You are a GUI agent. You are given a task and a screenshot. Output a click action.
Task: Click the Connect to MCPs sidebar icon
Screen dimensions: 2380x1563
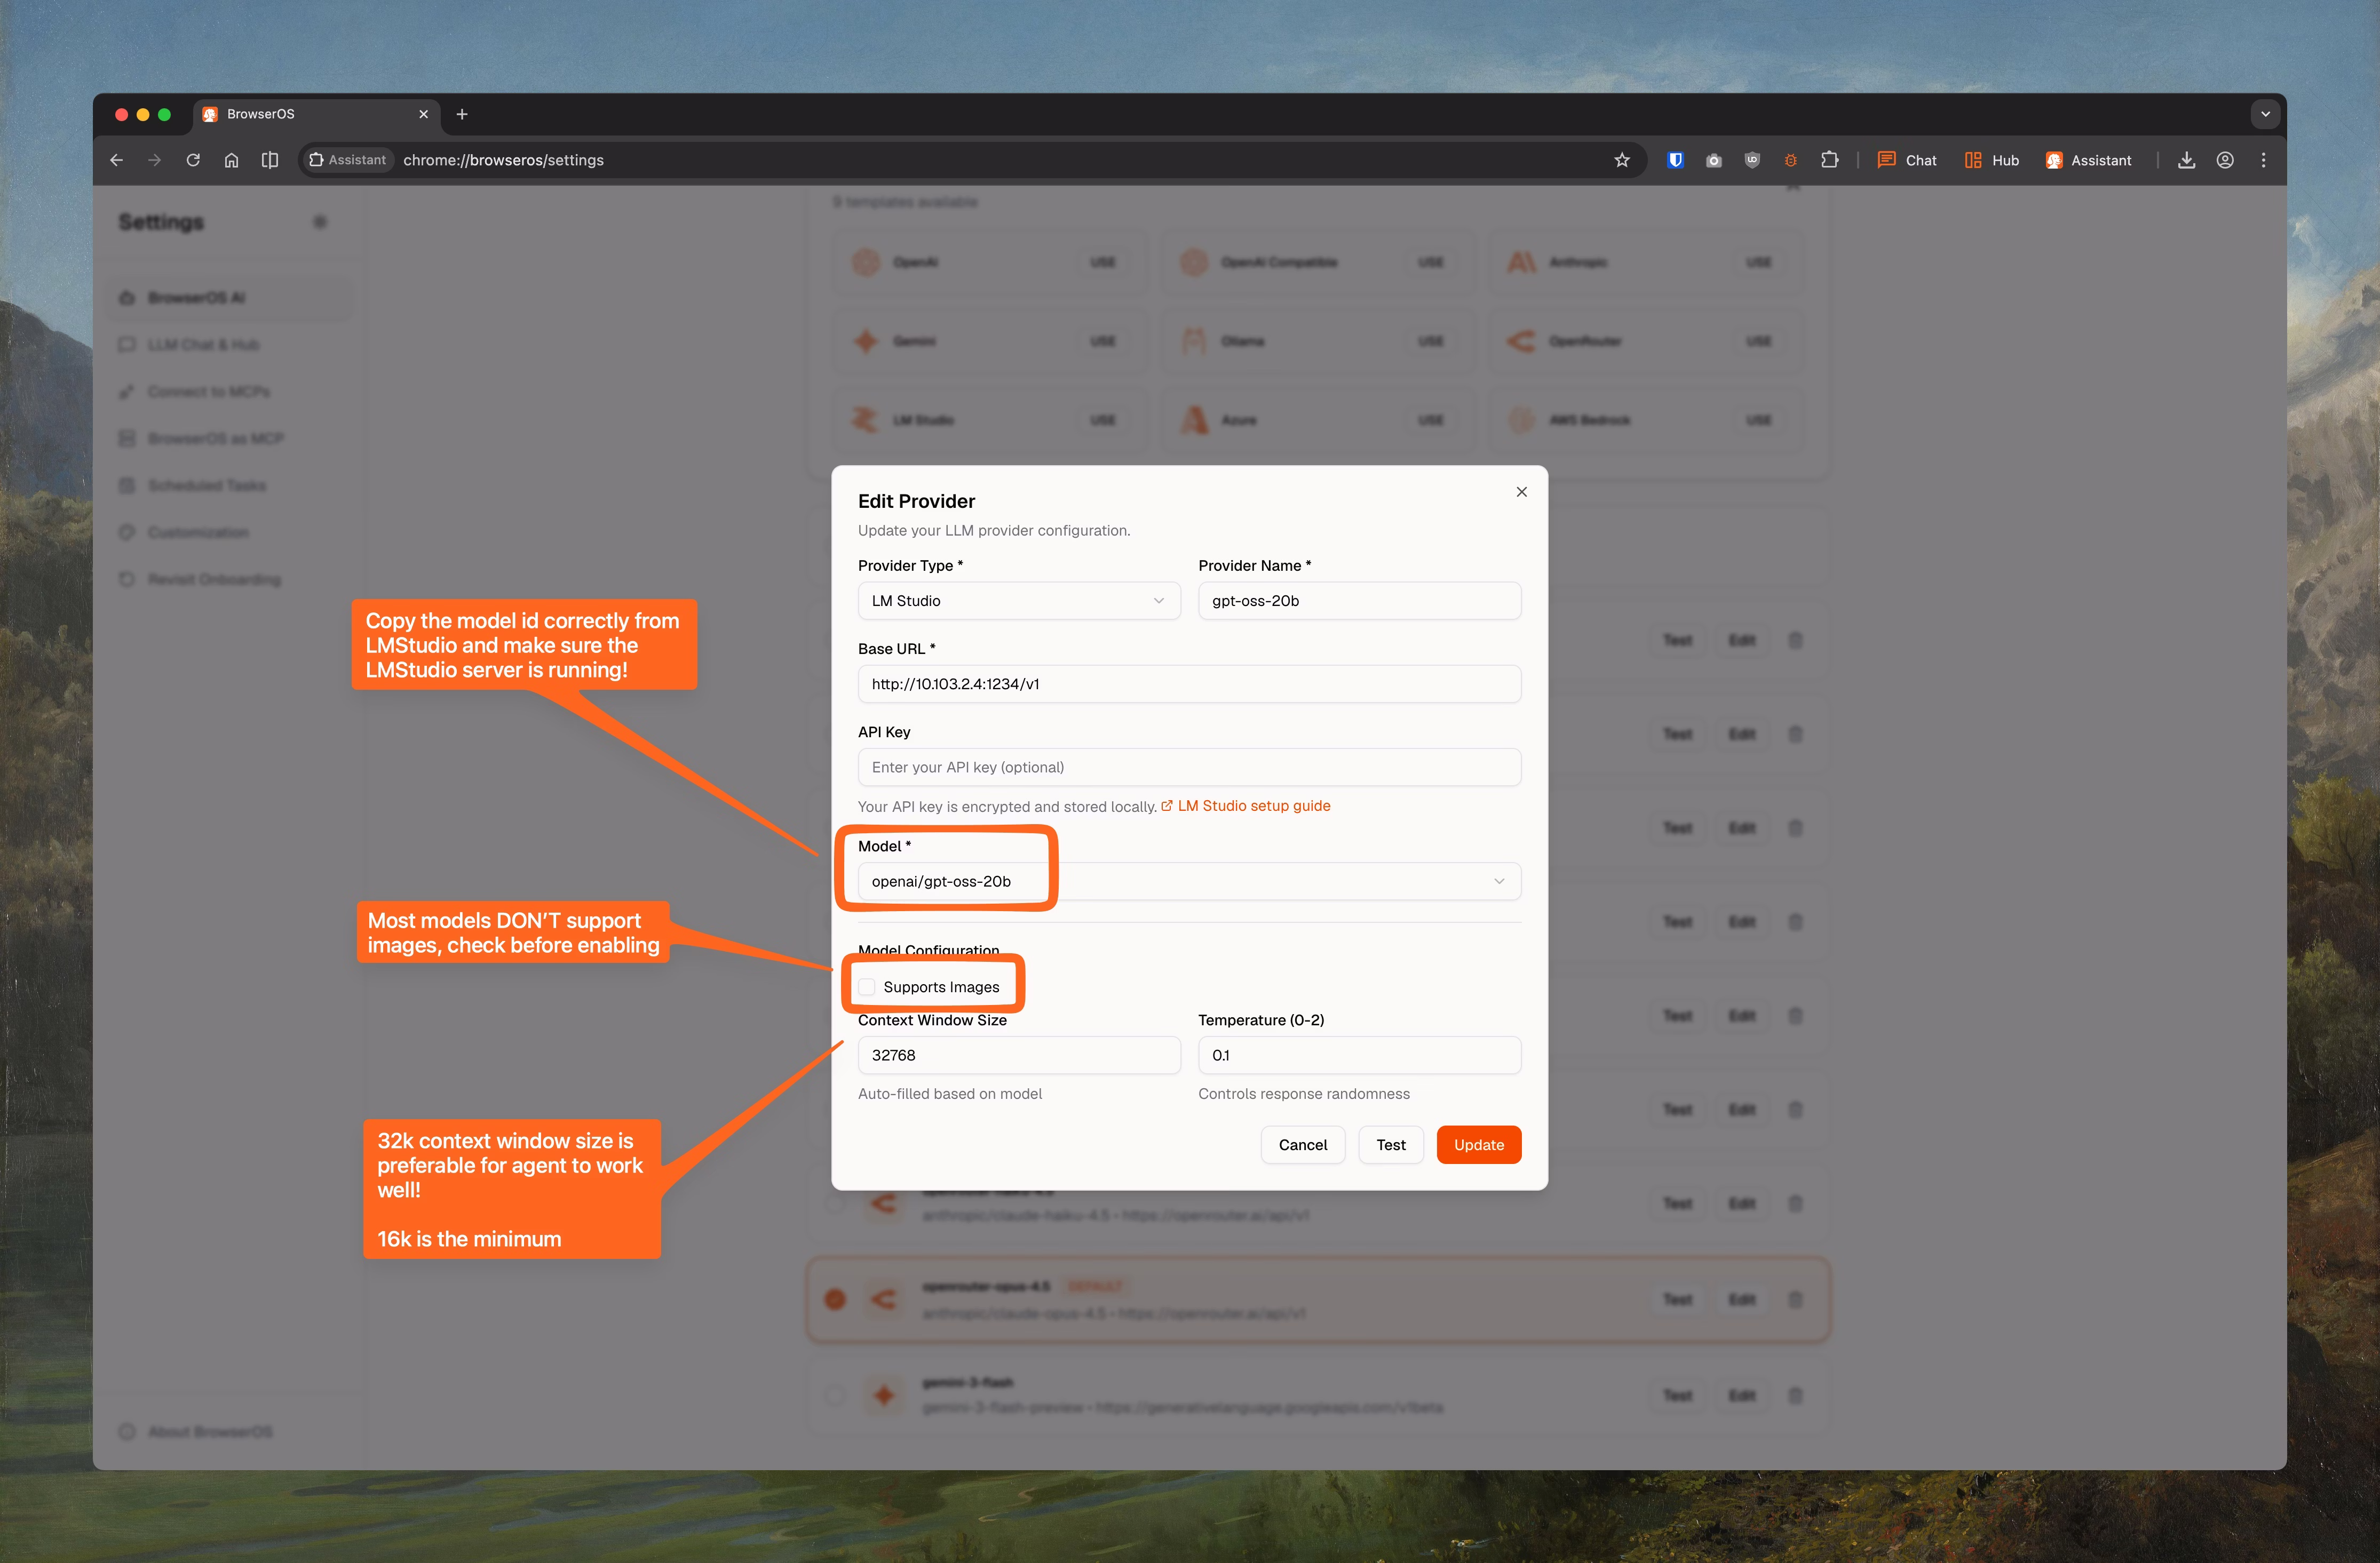point(128,390)
